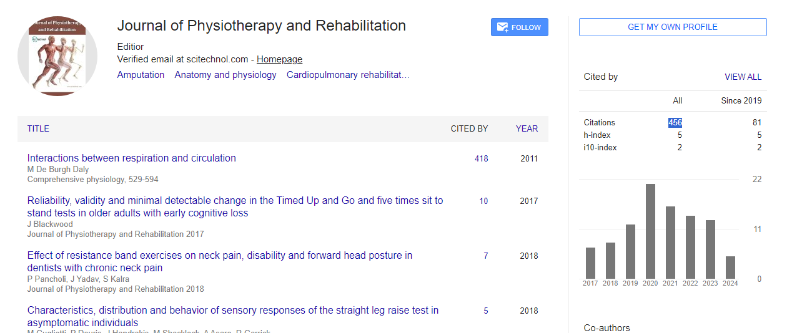
Task: Open Cardiopulmonary rehabilitation topic tag
Action: [348, 75]
